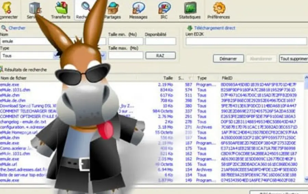Open the IRC chat toolbar section
The width and height of the screenshot is (308, 194).
[164, 10]
